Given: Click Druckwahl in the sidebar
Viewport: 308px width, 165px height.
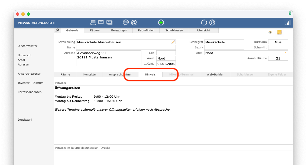Looking at the screenshot, I should pos(25,120).
